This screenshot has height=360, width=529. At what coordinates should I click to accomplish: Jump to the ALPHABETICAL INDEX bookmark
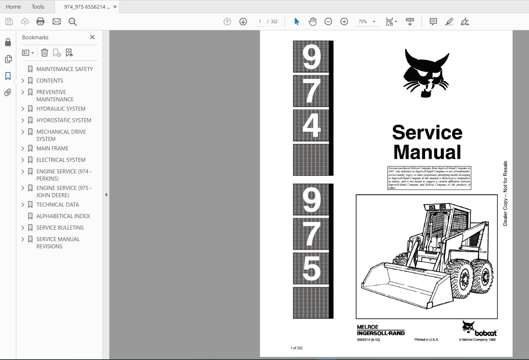click(x=63, y=216)
